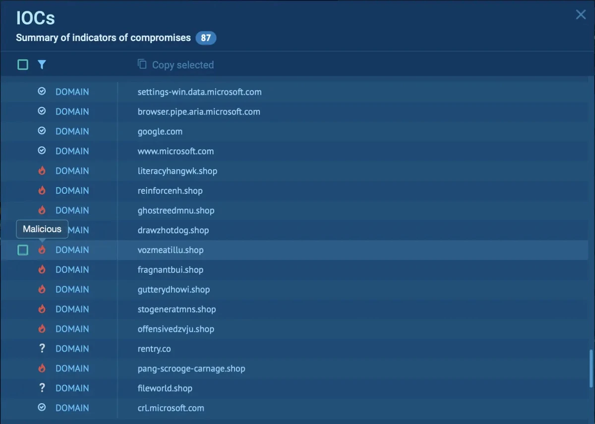Click the 87 indicator count badge

click(206, 38)
